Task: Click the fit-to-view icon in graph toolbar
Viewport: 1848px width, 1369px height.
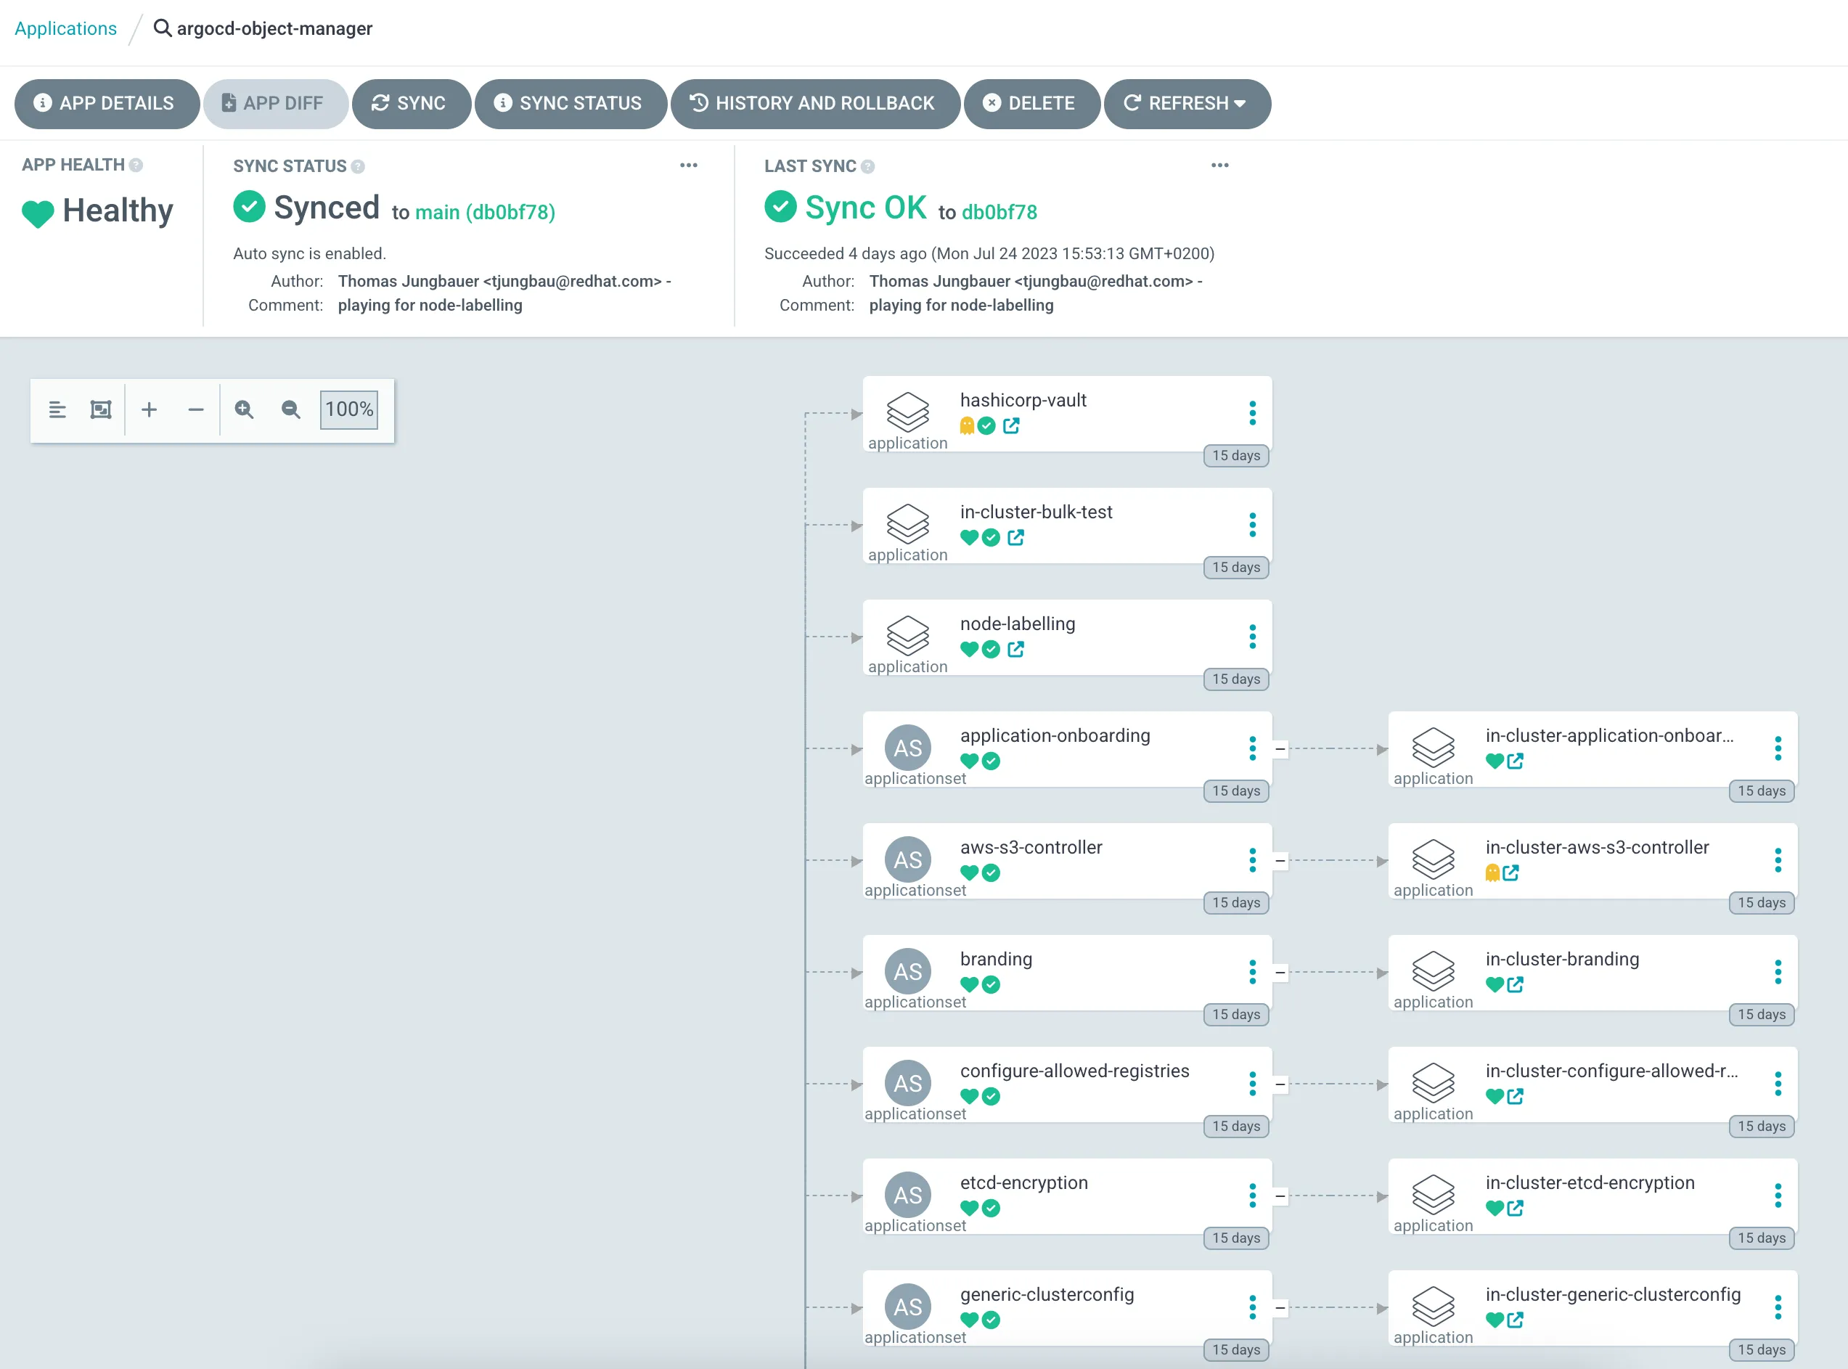Action: pos(100,409)
